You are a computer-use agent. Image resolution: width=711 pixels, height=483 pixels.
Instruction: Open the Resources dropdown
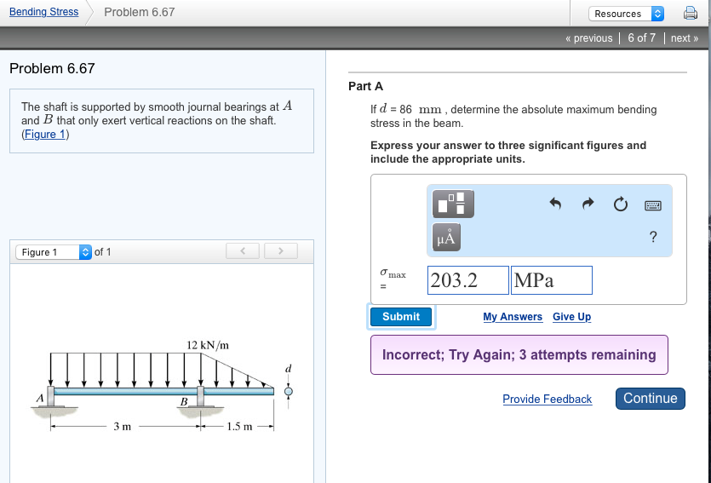(x=626, y=14)
